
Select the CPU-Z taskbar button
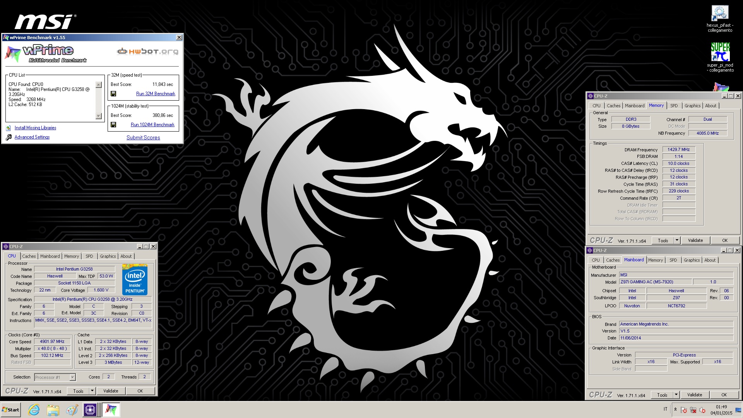[90, 409]
